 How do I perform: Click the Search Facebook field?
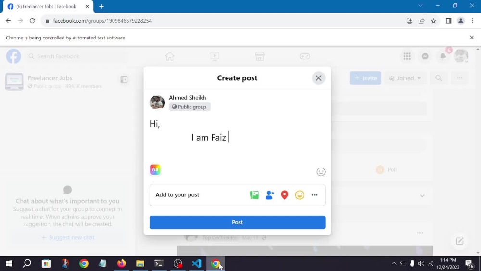point(76,56)
